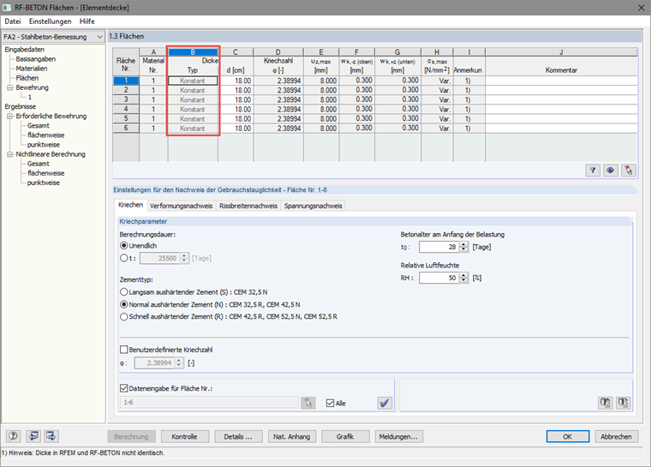Choose Langsam aushärtender Zement (S)
651x467 pixels.
(x=123, y=292)
